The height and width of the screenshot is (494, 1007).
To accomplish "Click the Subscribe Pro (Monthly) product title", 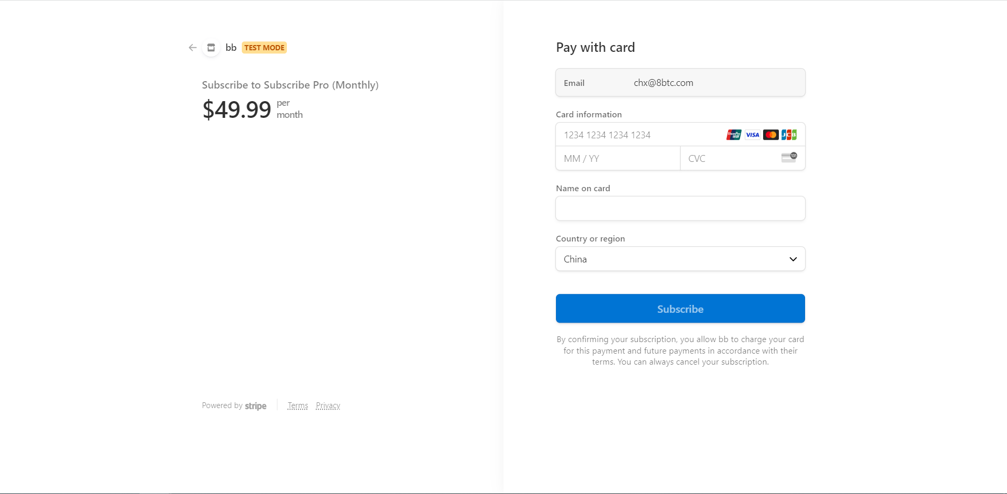I will 290,85.
